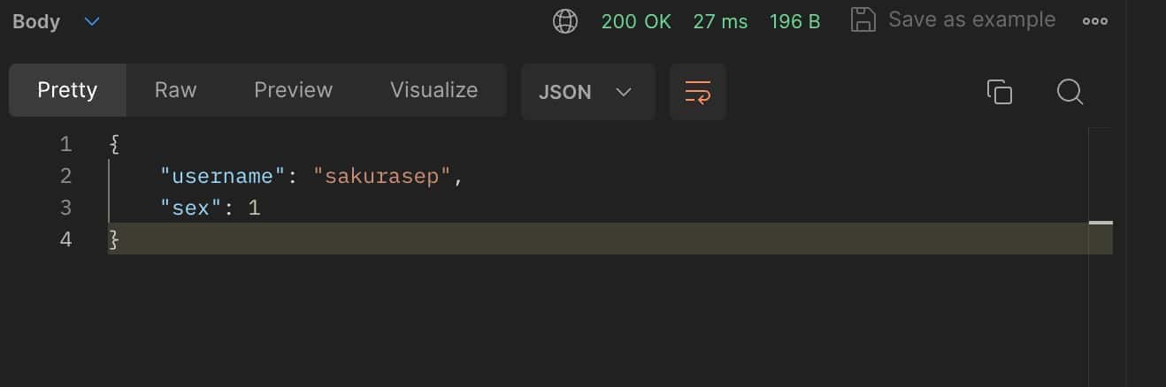Click the 200 OK status label
The width and height of the screenshot is (1166, 387).
pos(636,21)
